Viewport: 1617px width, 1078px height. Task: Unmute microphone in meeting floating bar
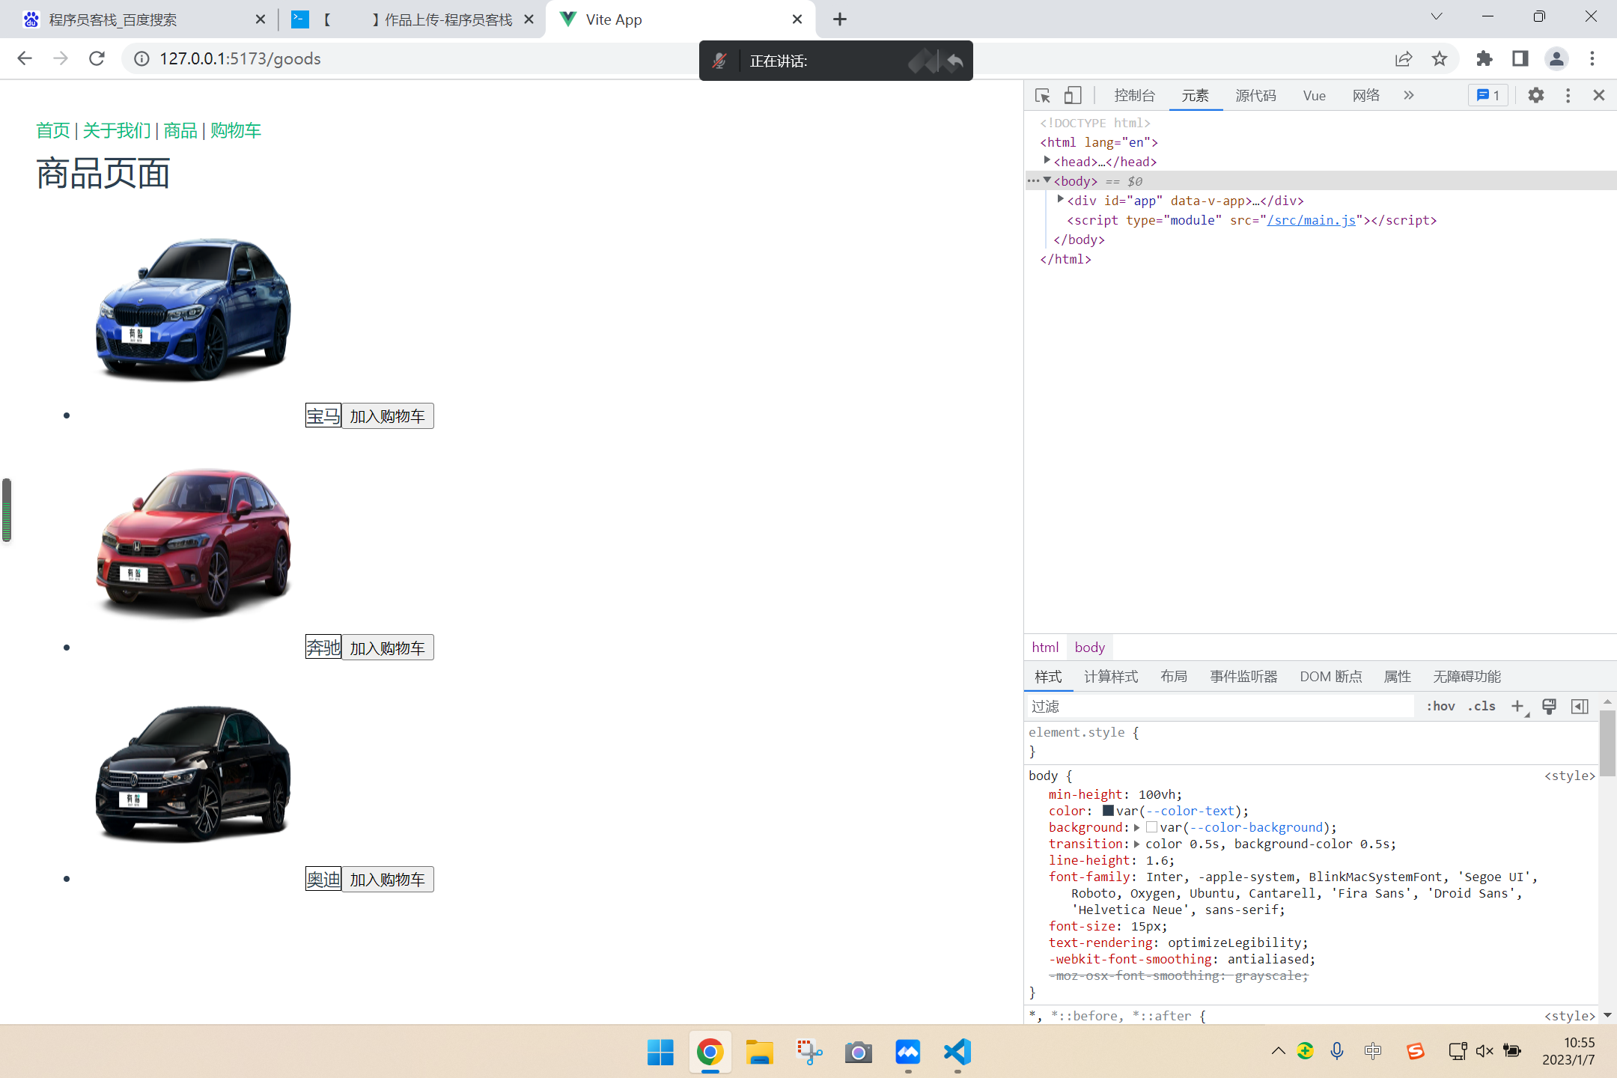[719, 61]
